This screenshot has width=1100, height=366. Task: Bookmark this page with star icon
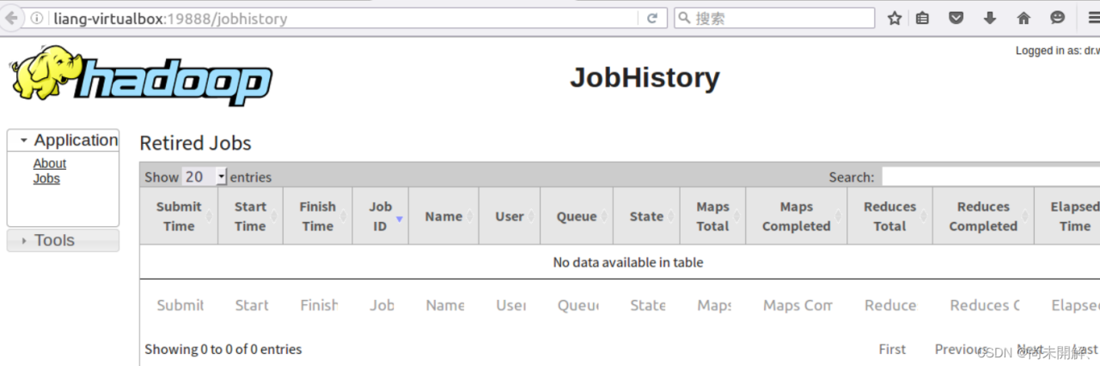tap(895, 18)
